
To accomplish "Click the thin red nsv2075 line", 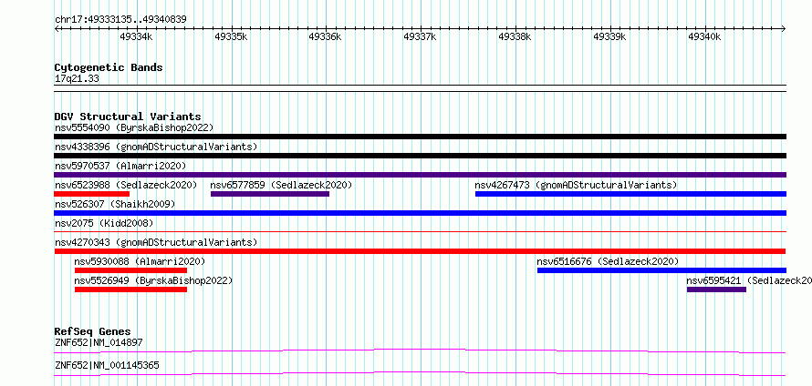I will [420, 232].
